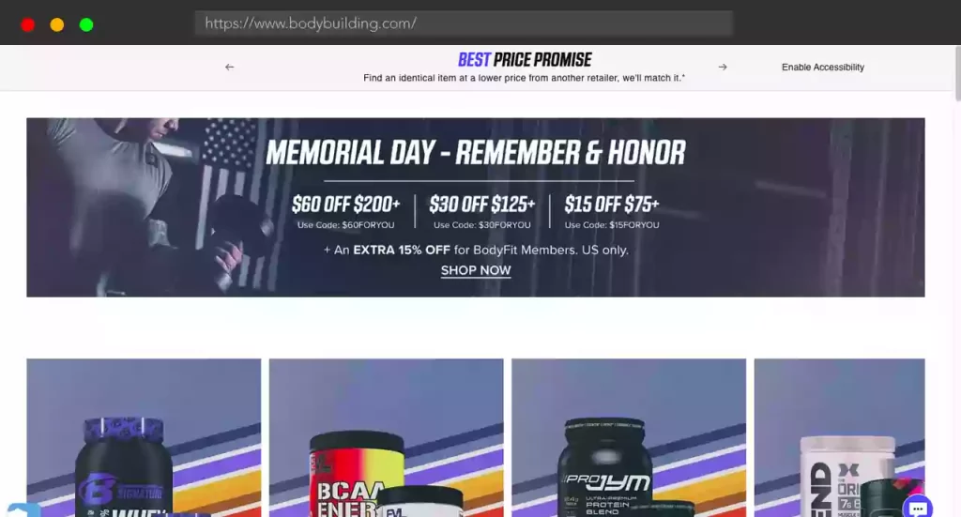Click the $30 OFF $125+ offer
Image resolution: width=961 pixels, height=517 pixels.
pos(481,211)
